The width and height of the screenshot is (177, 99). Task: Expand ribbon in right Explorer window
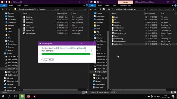(x=173, y=5)
